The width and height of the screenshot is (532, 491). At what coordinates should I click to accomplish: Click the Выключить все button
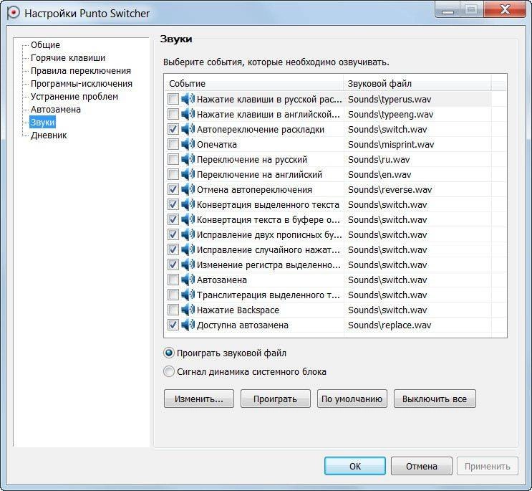coord(435,399)
